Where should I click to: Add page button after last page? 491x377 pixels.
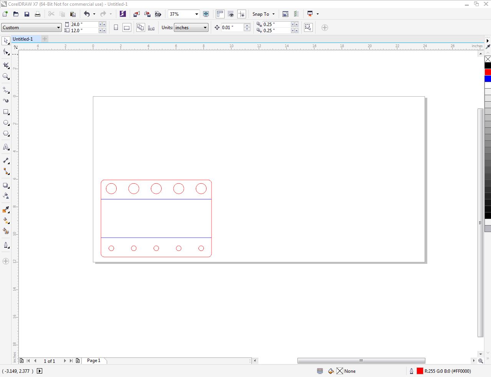tap(78, 361)
